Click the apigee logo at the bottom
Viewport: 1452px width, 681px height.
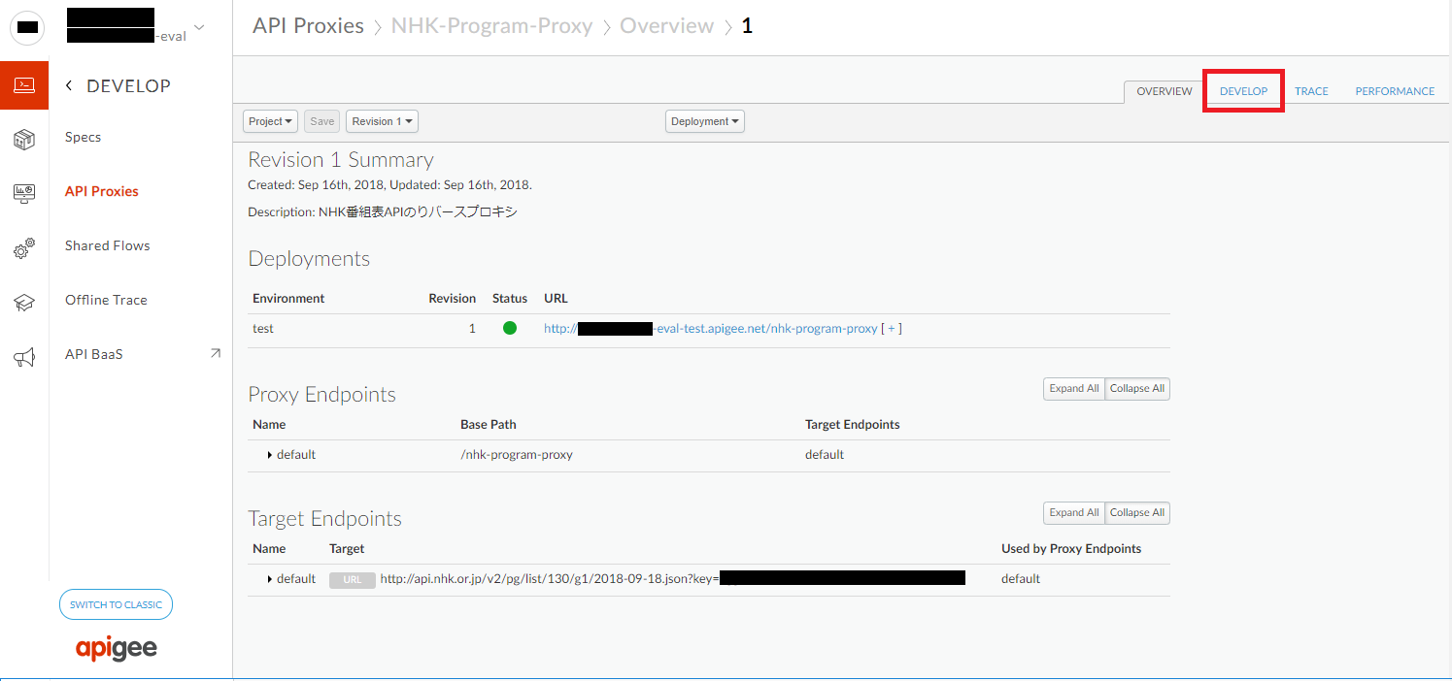point(116,648)
